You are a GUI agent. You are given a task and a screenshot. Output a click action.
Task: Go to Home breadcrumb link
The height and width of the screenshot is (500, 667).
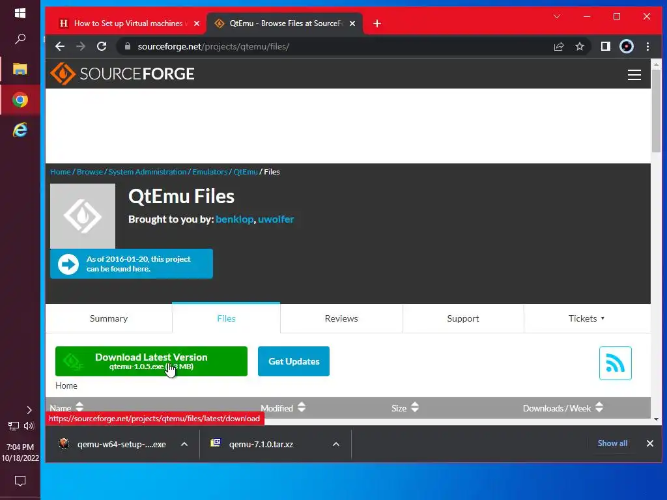pos(61,172)
